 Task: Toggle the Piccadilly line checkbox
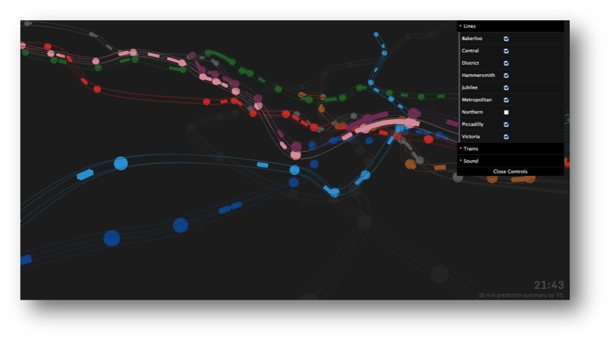[x=506, y=124]
